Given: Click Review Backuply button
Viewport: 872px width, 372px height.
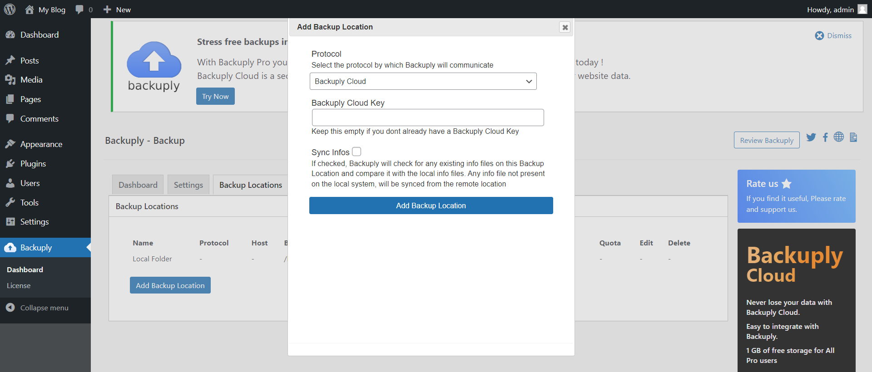Looking at the screenshot, I should coord(767,140).
